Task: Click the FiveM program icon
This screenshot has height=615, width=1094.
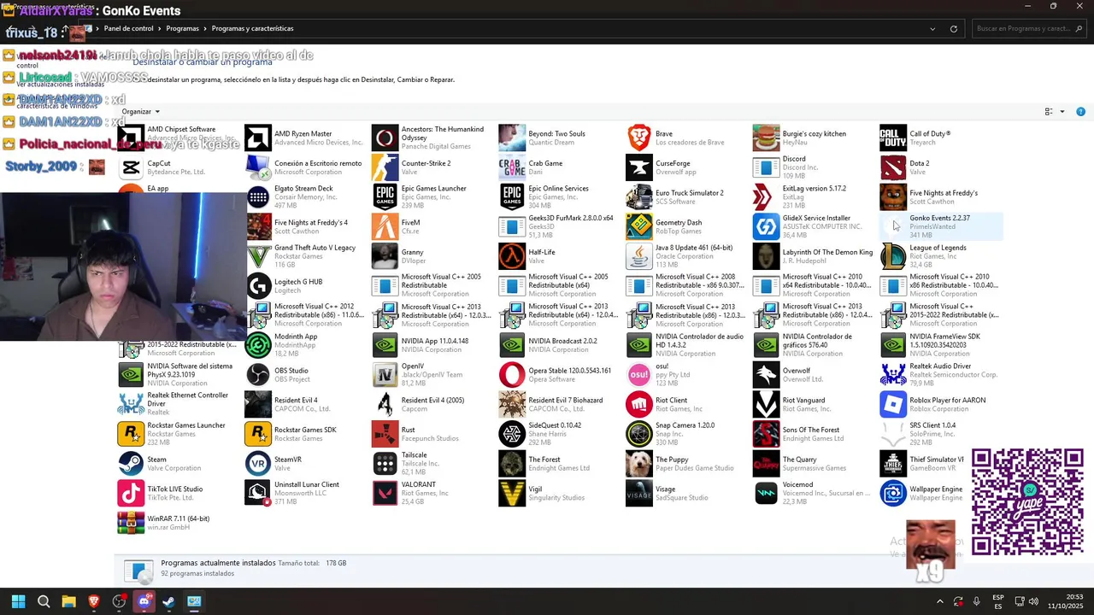Action: click(385, 226)
